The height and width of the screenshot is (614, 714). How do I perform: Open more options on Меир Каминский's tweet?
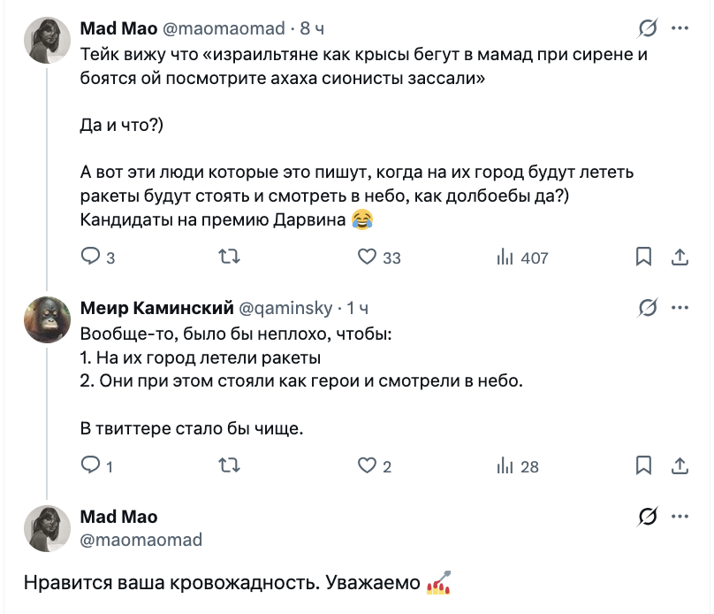(680, 308)
